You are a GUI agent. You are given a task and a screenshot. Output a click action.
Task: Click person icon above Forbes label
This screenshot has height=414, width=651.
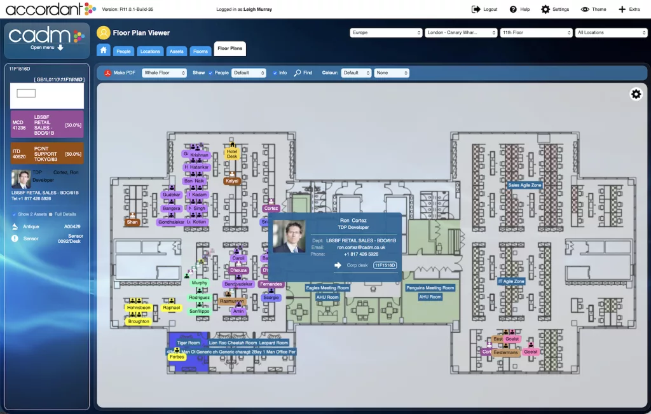(x=177, y=350)
